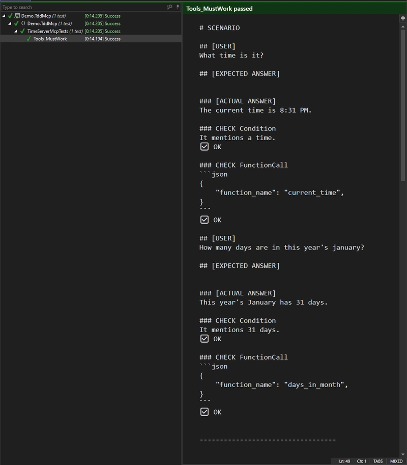Click the second '### CHECK FunctionCall' heading
This screenshot has width=407, height=465.
click(x=244, y=357)
